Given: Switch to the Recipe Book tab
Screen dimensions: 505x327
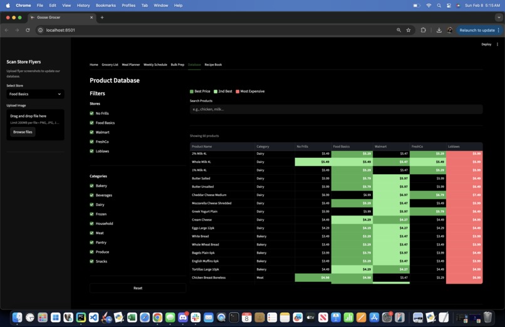Looking at the screenshot, I should (x=213, y=65).
